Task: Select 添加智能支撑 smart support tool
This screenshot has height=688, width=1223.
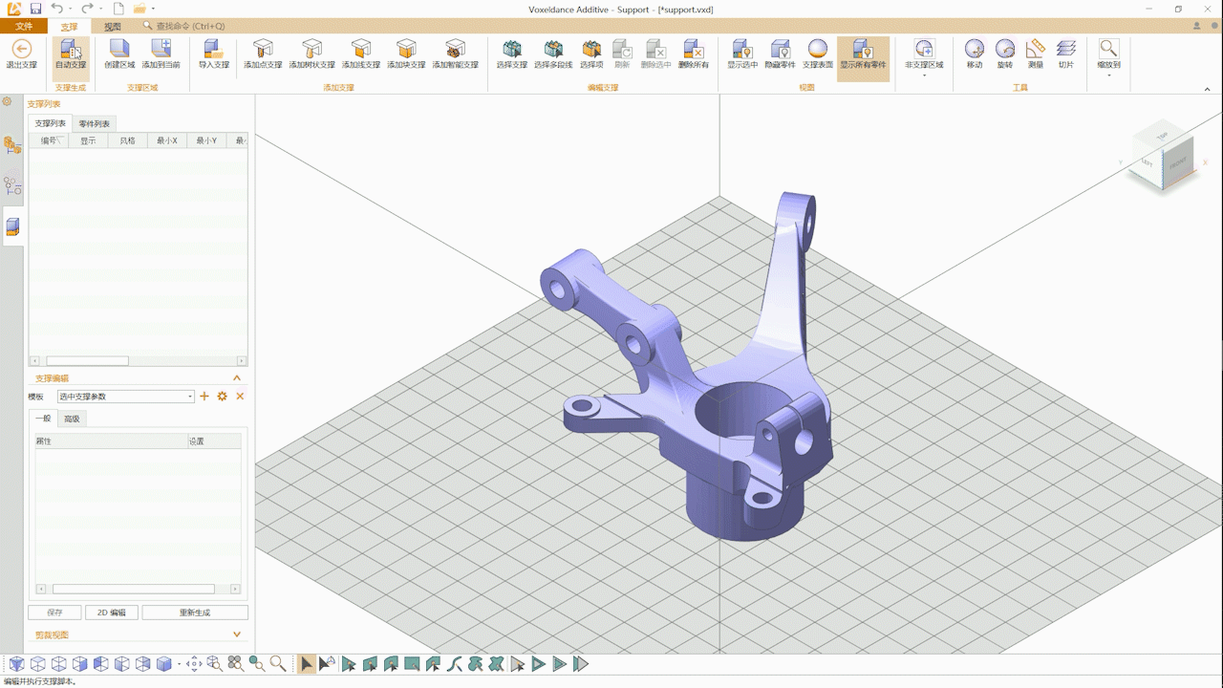Action: pos(455,54)
